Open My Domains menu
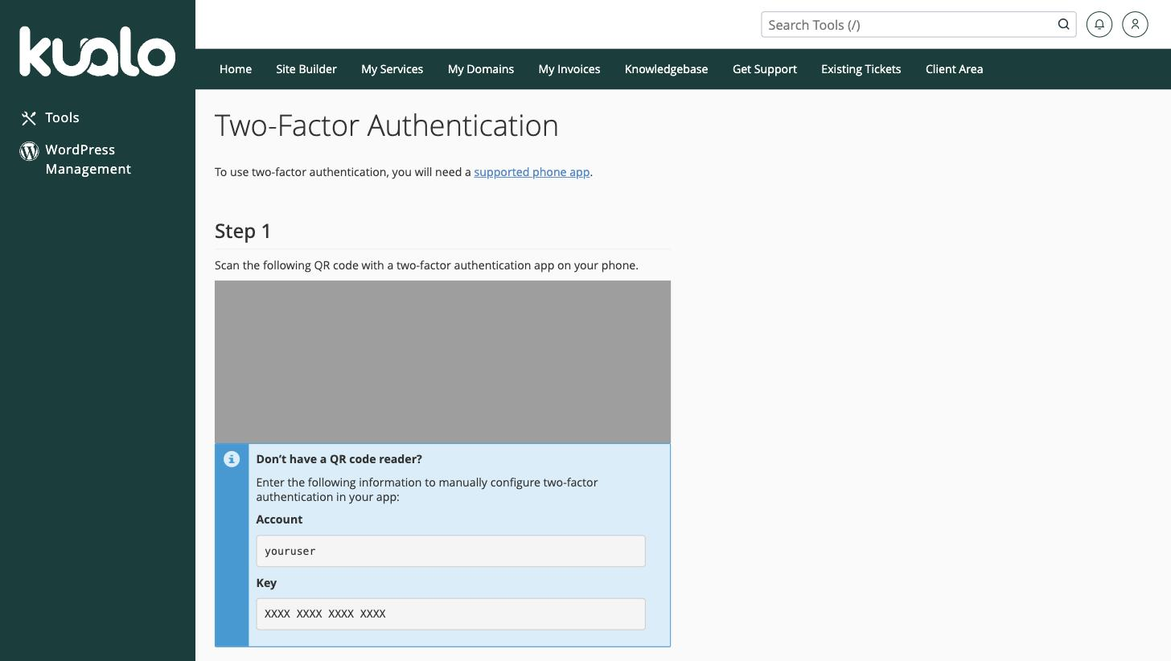 pyautogui.click(x=481, y=69)
